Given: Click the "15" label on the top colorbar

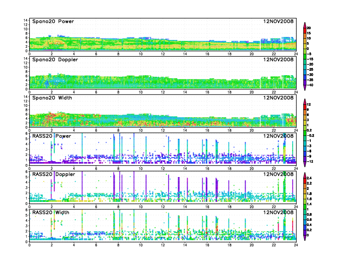Looking at the screenshot, I should coord(309,33).
